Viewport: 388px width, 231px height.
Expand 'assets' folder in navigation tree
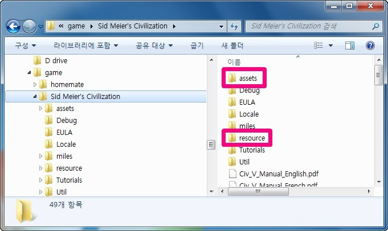click(40, 108)
